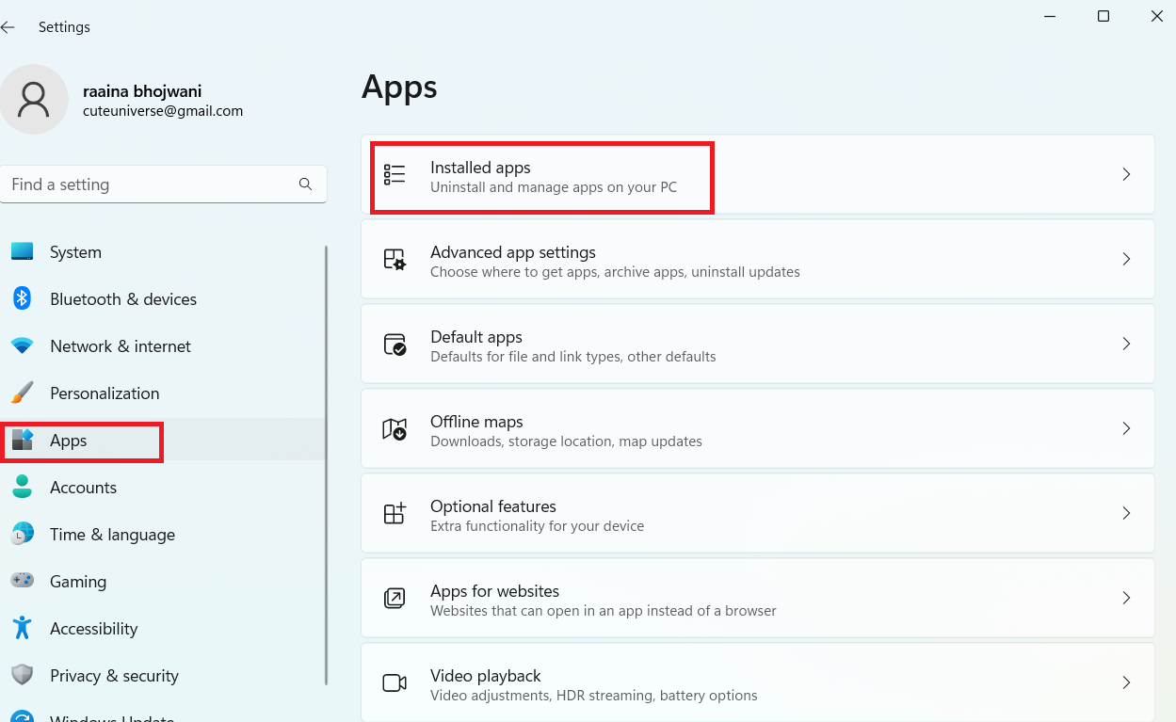The width and height of the screenshot is (1176, 722).
Task: Click the search magnifier icon
Action: [x=305, y=185]
